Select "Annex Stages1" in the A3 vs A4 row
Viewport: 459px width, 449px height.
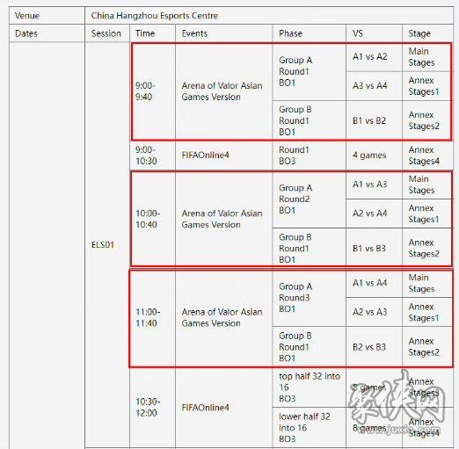click(x=426, y=86)
